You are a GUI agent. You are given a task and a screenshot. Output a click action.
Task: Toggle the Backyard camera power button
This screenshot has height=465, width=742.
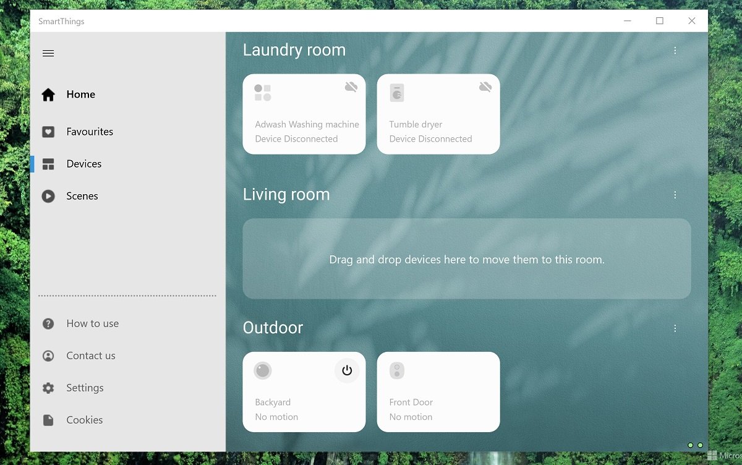(x=347, y=370)
